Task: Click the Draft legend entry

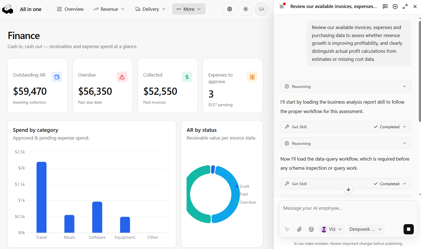Action: [x=242, y=187]
